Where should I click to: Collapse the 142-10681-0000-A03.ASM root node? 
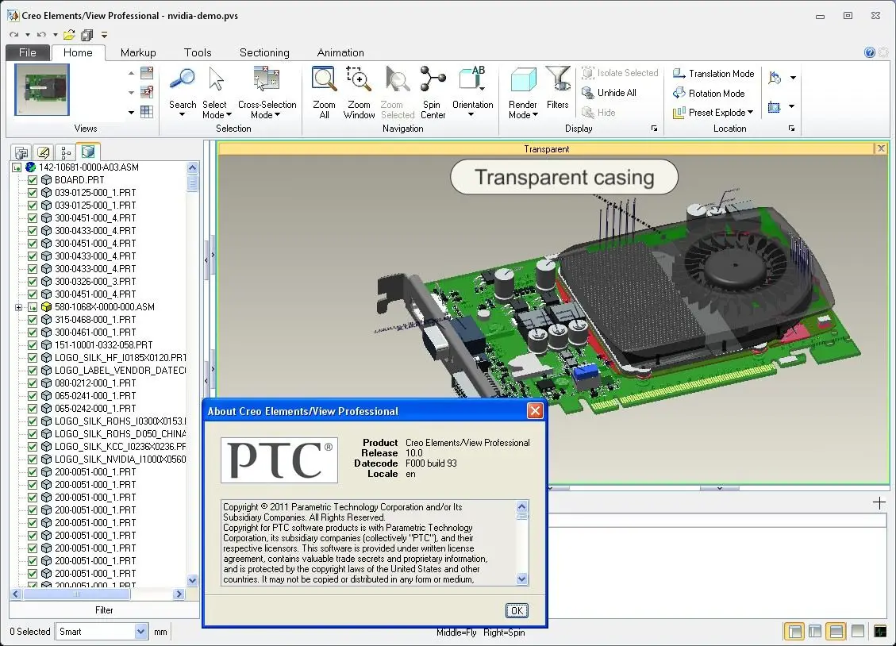click(17, 167)
